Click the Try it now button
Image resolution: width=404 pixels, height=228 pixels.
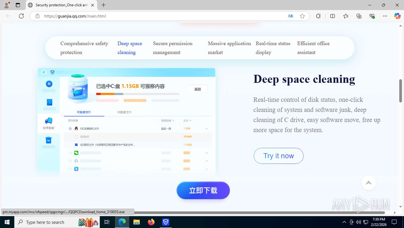(x=278, y=156)
